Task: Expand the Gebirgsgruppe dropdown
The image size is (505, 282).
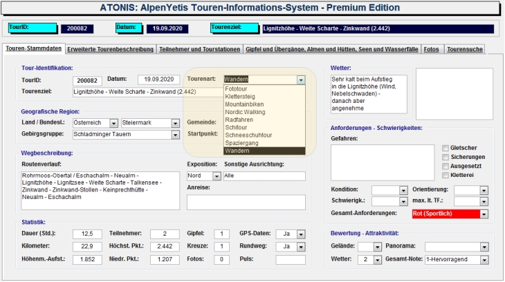Action: click(x=175, y=135)
